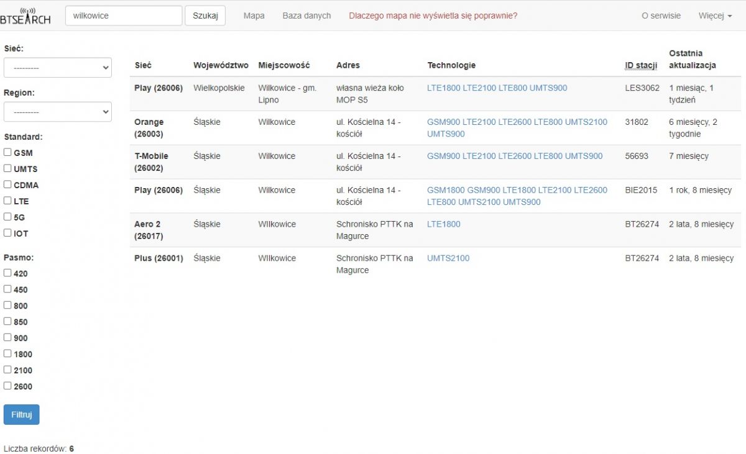Click the własna wieża koło MOP S5 address

(x=370, y=94)
